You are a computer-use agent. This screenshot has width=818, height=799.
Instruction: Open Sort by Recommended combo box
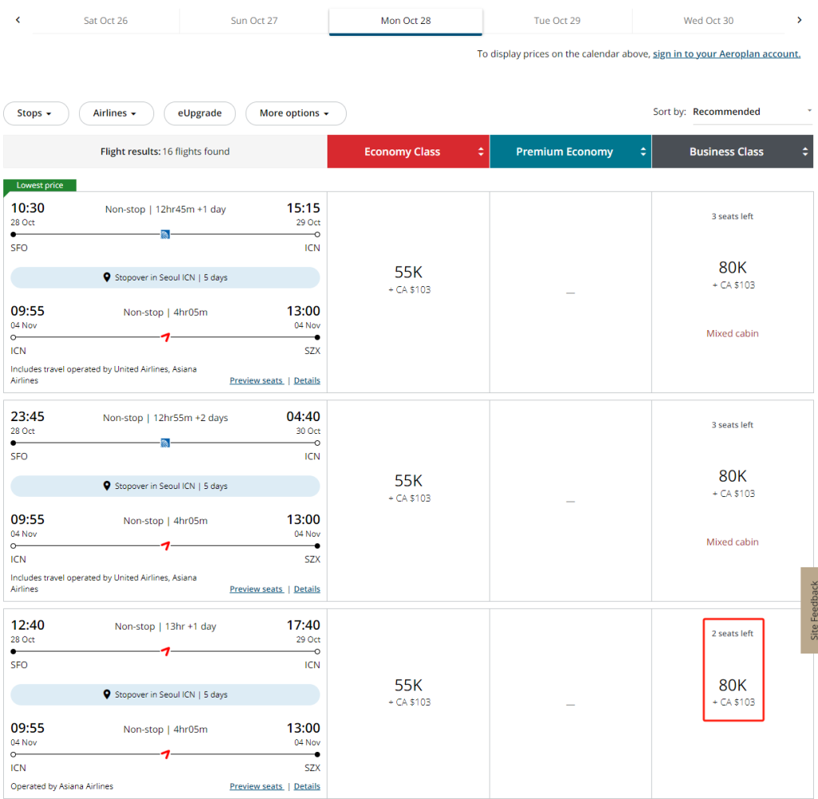[751, 112]
